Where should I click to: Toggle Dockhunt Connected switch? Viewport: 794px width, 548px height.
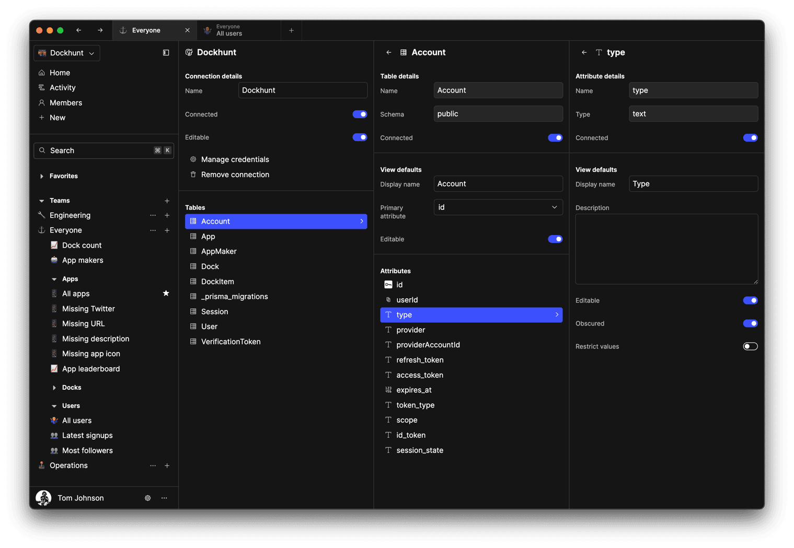coord(360,114)
